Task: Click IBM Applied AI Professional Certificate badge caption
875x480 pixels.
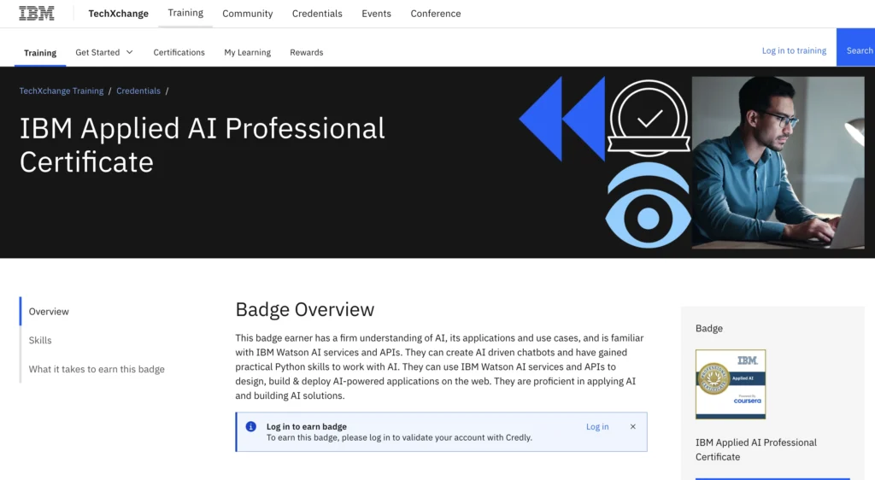Action: click(755, 449)
